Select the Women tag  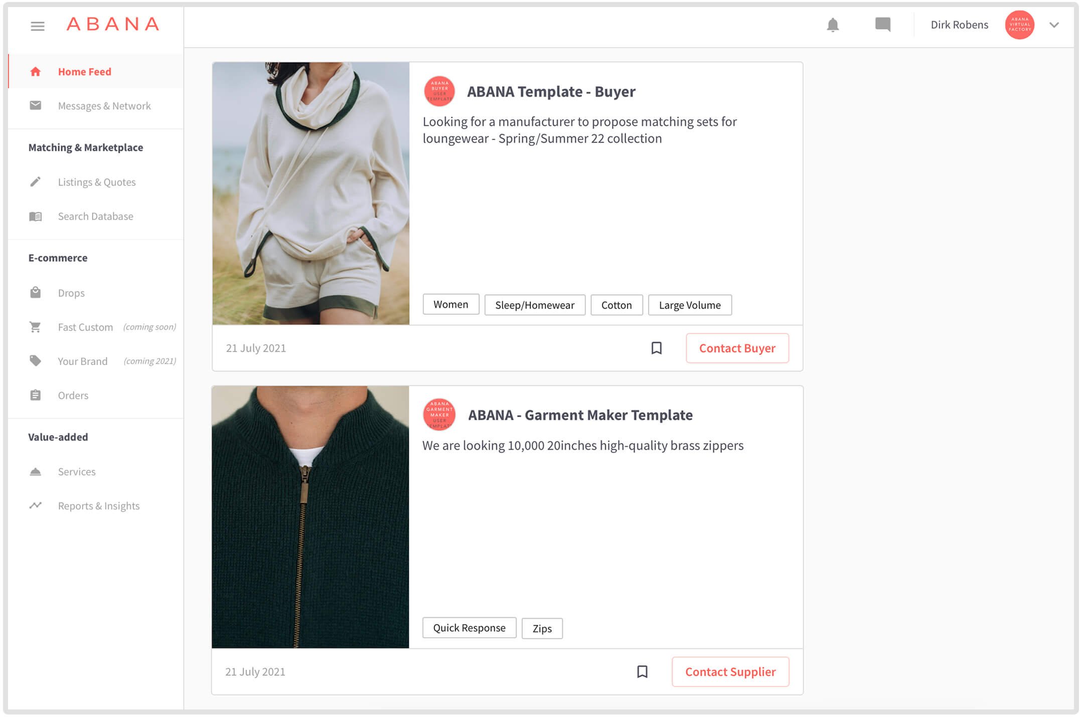451,304
